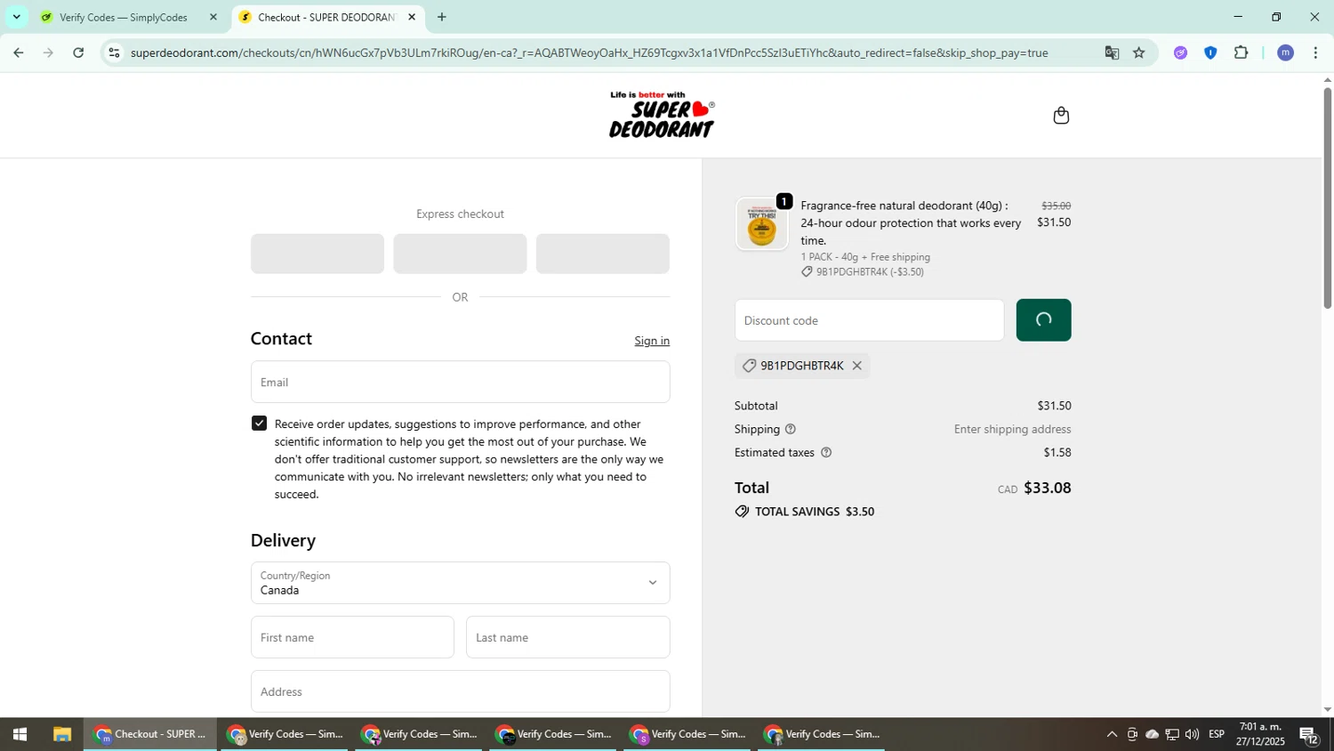
Task: Click the product title Fragrance-free natural deodorant
Action: coord(911,222)
